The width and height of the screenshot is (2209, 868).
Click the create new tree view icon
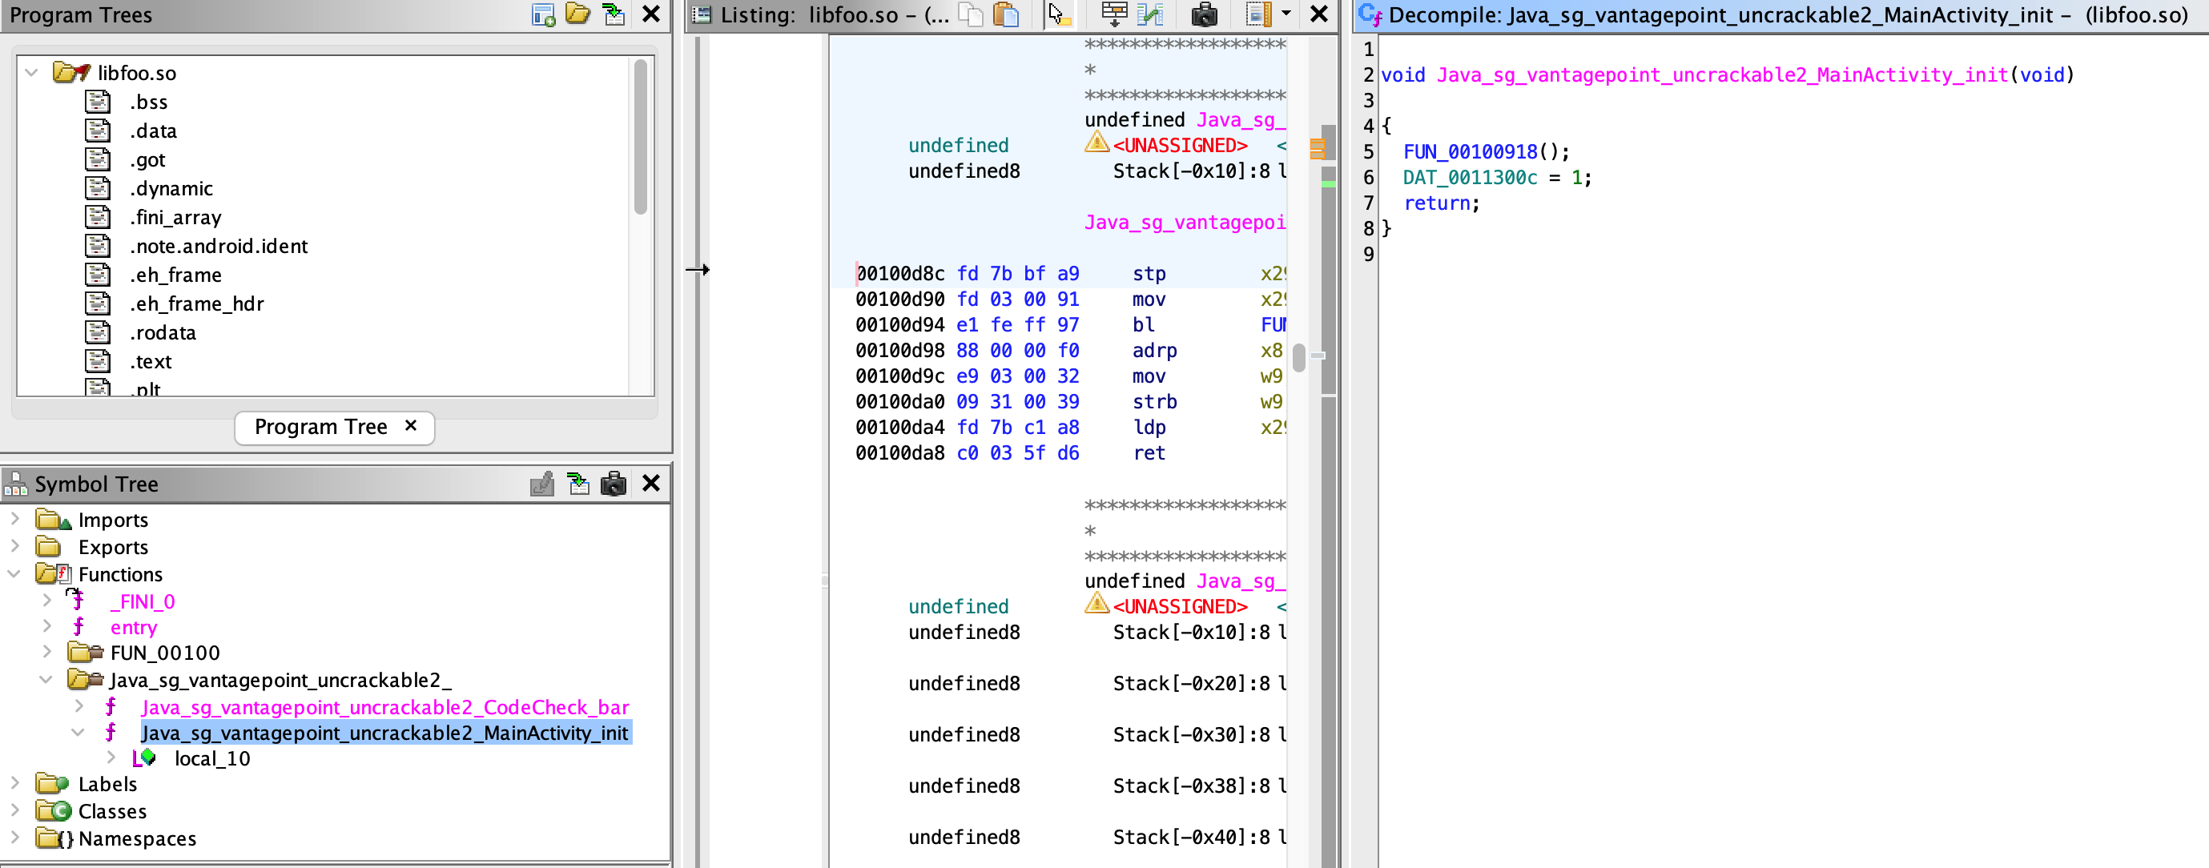click(543, 14)
